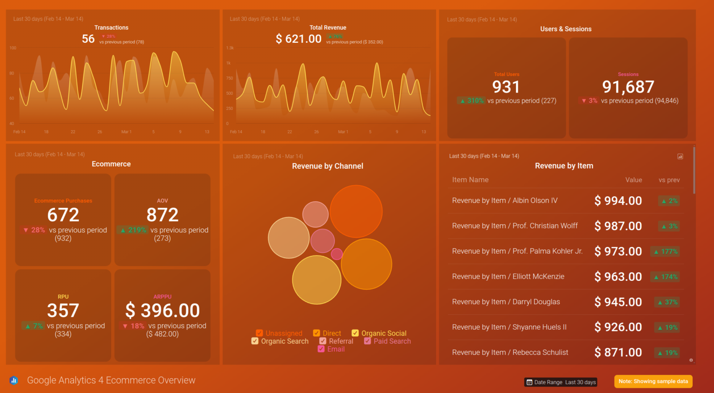
Task: Click the data source chart icon on Revenue by Item widget
Action: pyautogui.click(x=681, y=157)
